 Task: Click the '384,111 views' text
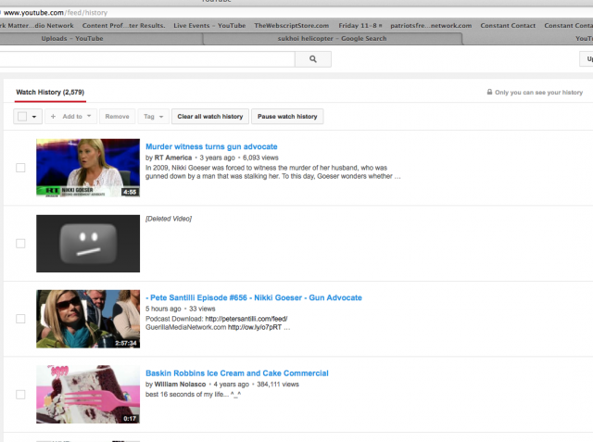click(278, 385)
